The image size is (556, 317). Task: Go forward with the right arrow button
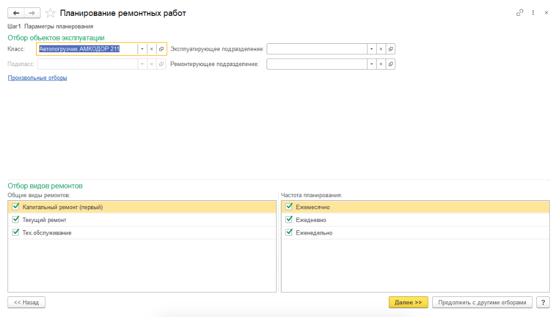pyautogui.click(x=32, y=13)
